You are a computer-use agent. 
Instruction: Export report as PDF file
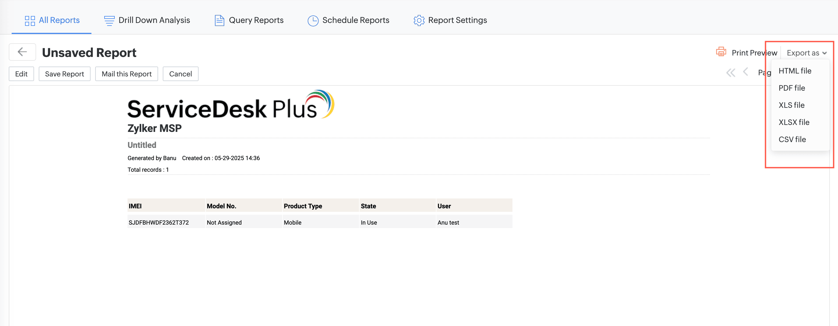pyautogui.click(x=791, y=88)
